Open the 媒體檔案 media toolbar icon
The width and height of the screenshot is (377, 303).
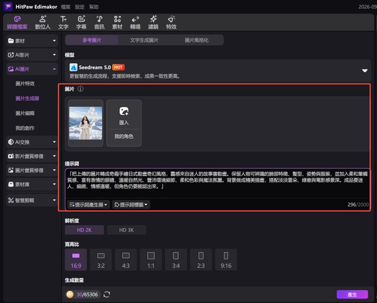pos(17,23)
